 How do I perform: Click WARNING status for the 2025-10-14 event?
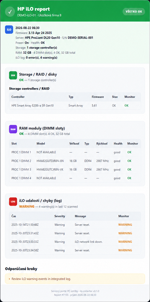click(x=125, y=225)
